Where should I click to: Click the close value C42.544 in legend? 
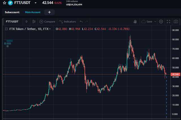[x=100, y=29]
